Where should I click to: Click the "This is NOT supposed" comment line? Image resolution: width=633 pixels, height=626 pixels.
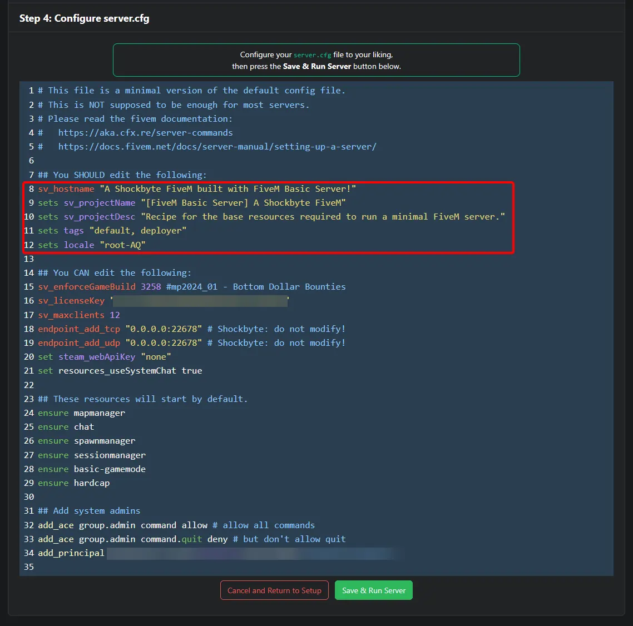coord(174,105)
